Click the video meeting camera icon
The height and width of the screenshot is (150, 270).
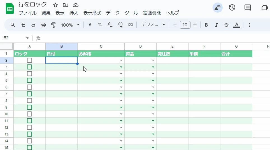(265, 8)
